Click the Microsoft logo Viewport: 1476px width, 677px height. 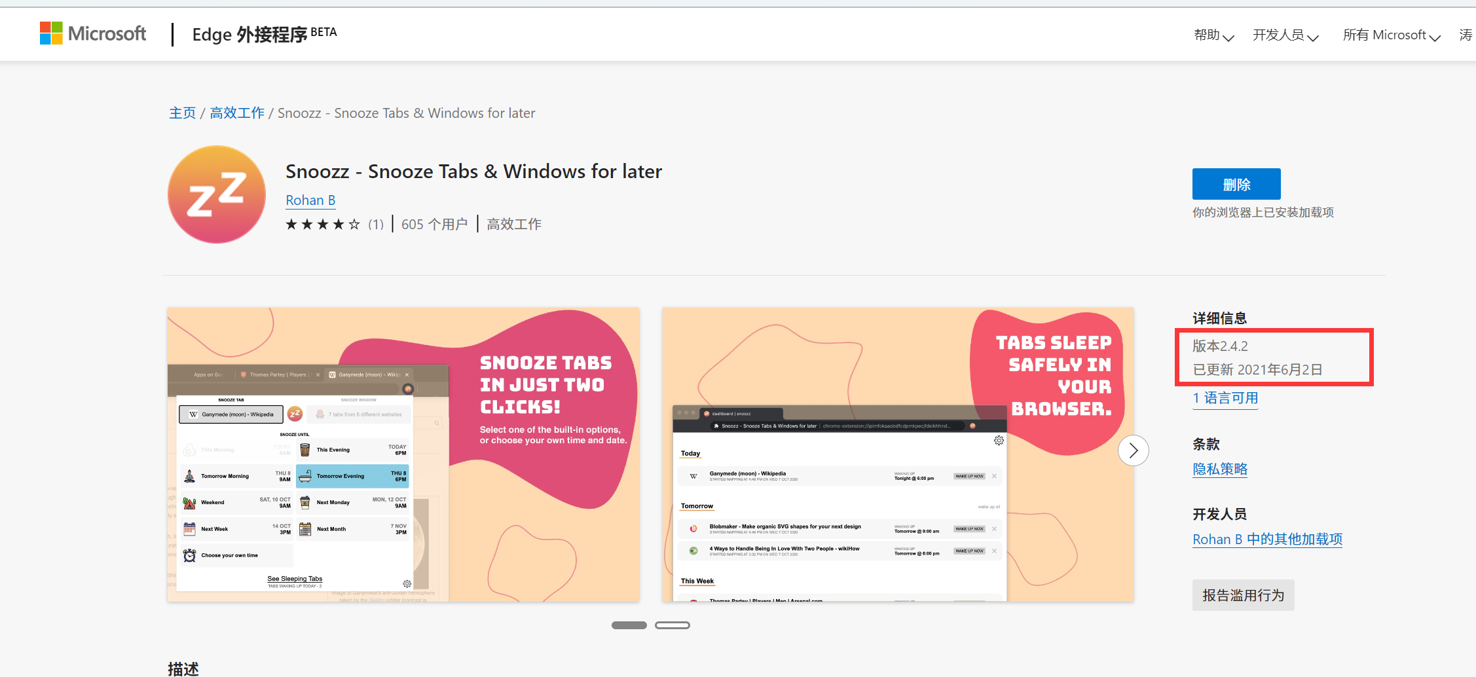coord(93,33)
